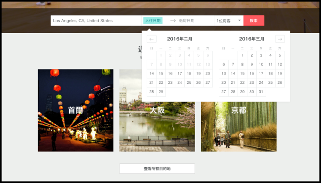Choose March 30 in the calendar
The height and width of the screenshot is (183, 321).
point(252,92)
